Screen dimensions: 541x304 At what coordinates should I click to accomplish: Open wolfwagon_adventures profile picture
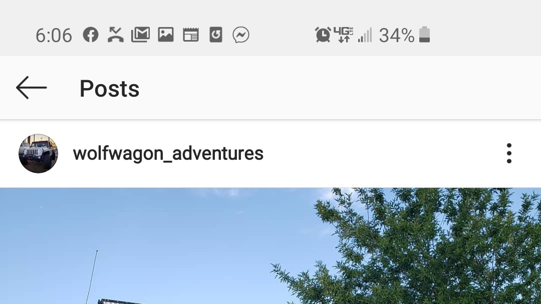(38, 154)
